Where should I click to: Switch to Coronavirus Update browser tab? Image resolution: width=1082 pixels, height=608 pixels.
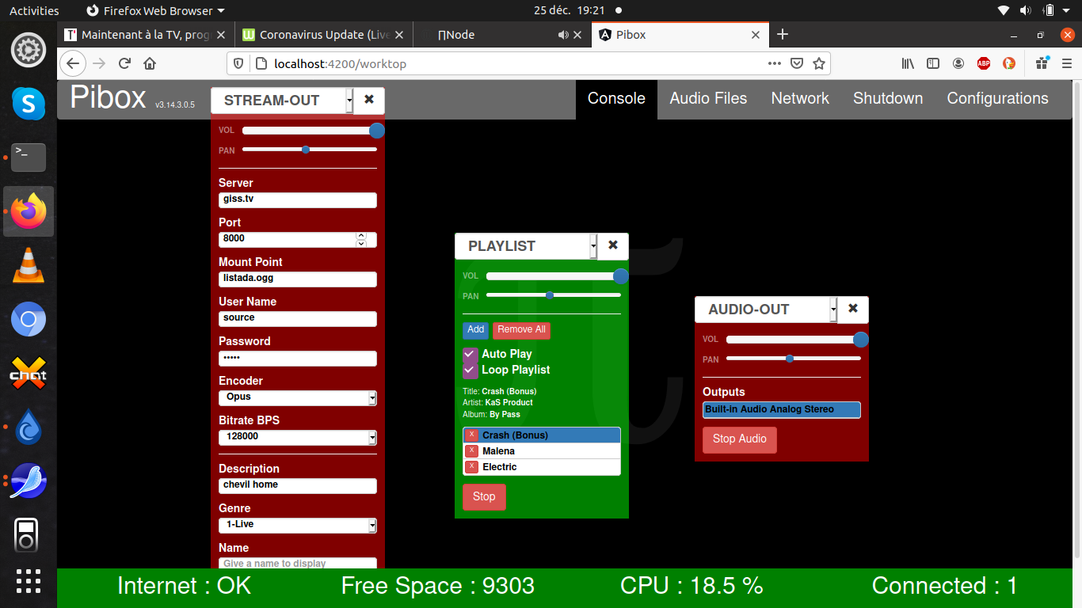pyautogui.click(x=324, y=35)
